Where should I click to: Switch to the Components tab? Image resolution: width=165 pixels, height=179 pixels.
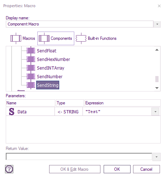tap(56, 38)
